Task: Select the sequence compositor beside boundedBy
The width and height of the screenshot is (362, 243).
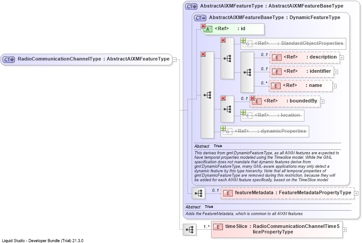Action: [227, 109]
